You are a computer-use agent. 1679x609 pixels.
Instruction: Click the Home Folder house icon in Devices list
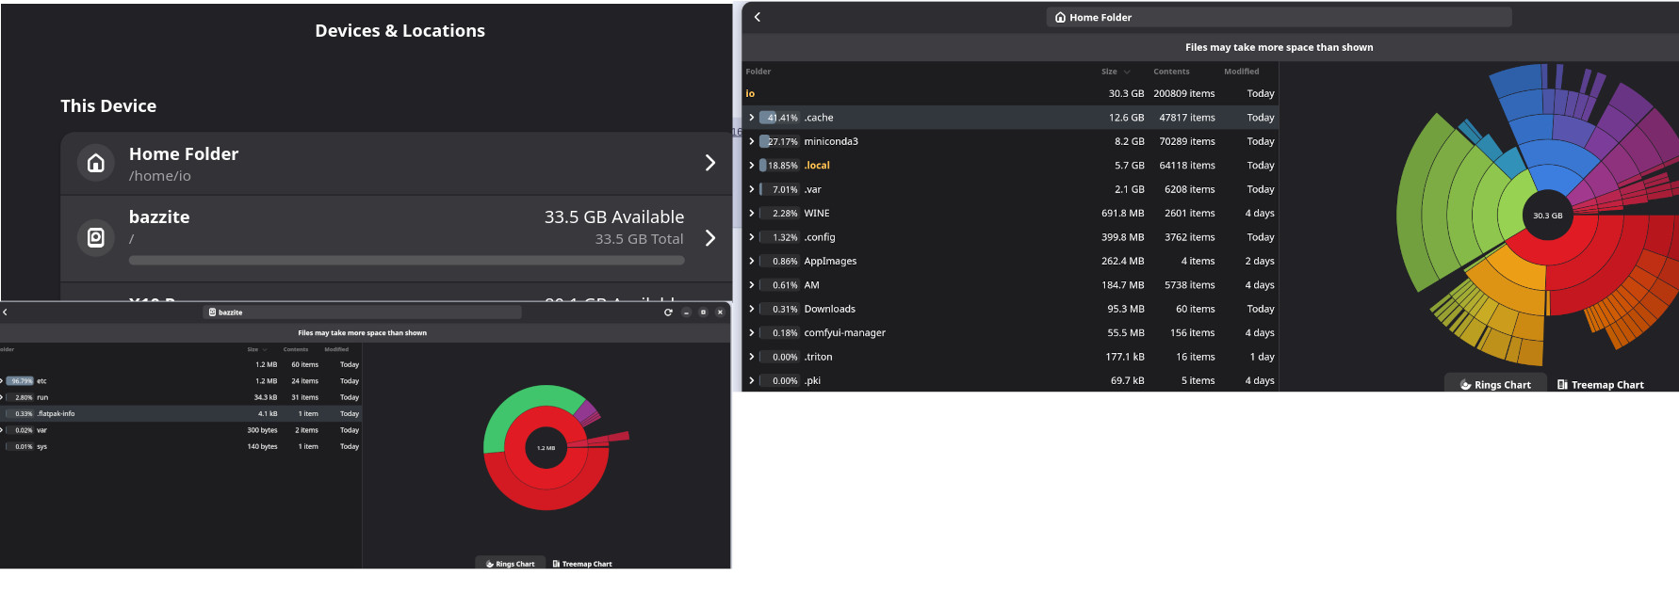[x=95, y=164]
